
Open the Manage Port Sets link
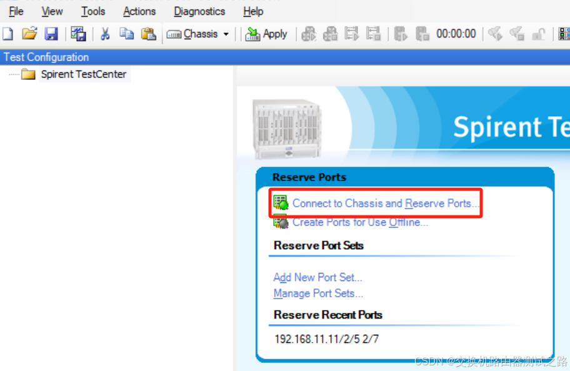318,293
